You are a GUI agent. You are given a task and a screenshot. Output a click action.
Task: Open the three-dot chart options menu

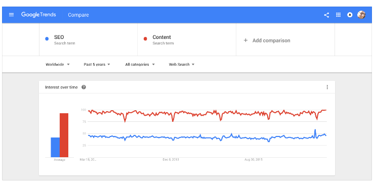click(x=327, y=87)
